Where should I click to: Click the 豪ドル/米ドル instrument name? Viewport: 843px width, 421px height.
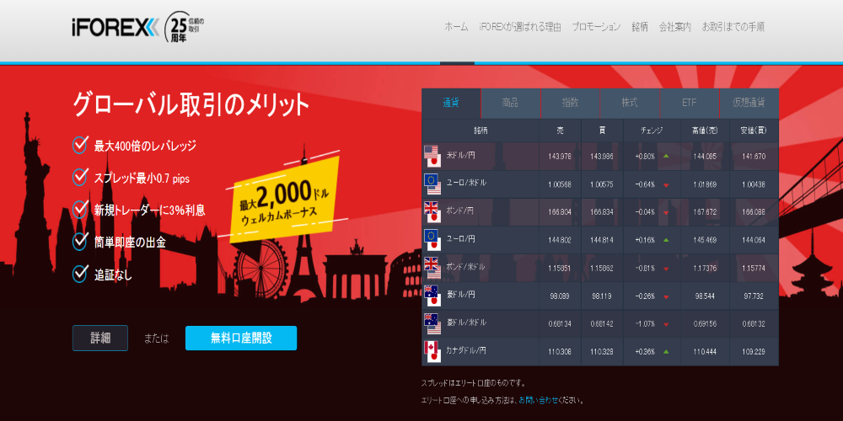pos(467,322)
